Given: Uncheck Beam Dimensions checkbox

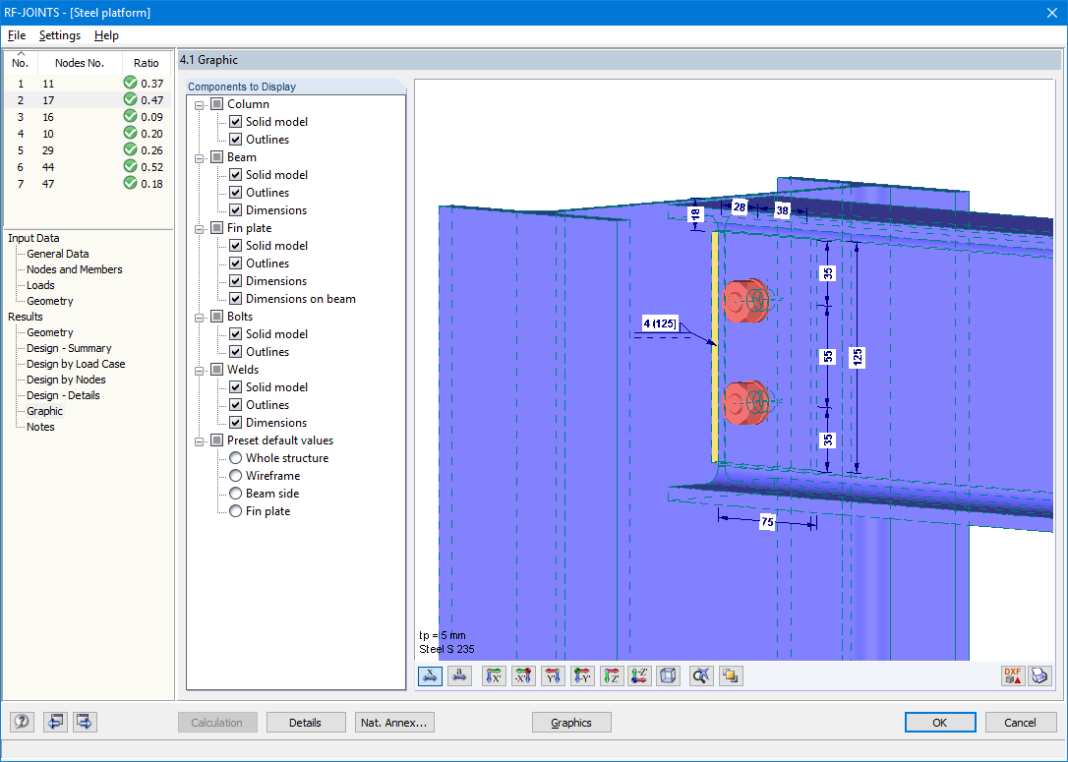Looking at the screenshot, I should coord(236,210).
